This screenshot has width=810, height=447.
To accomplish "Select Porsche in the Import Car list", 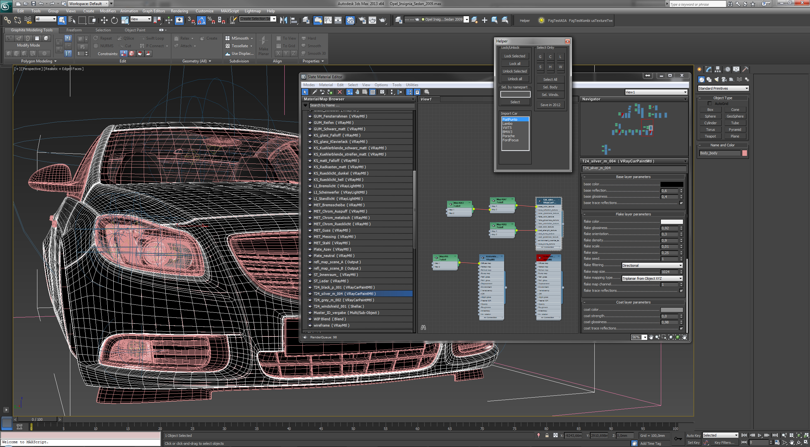I will [x=509, y=136].
